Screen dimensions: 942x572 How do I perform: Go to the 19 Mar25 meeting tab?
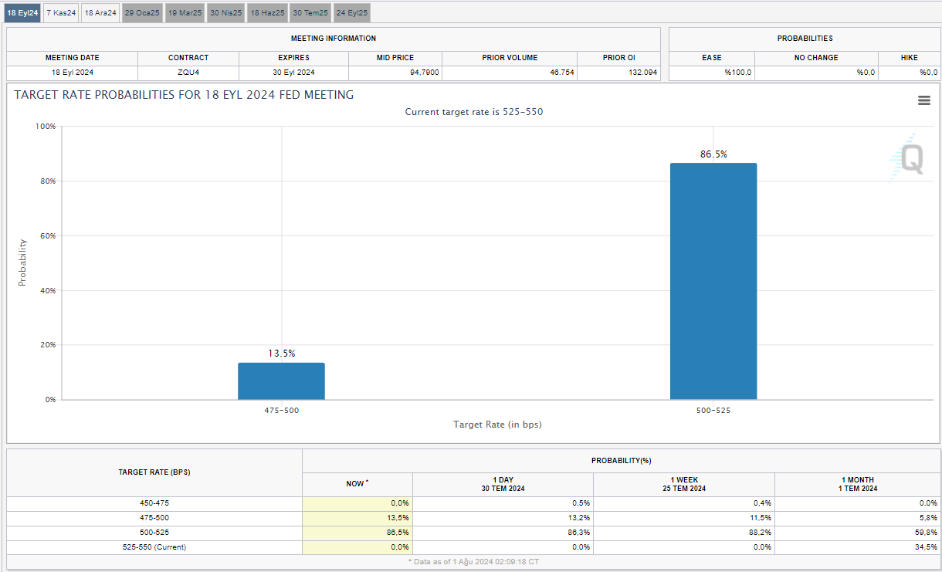[x=185, y=13]
